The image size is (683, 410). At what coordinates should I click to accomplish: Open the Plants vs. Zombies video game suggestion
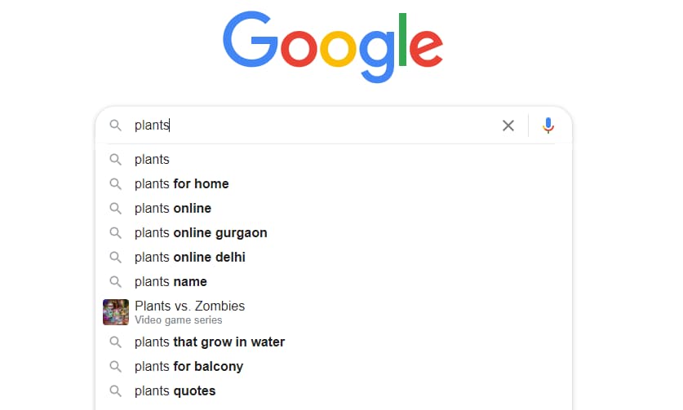tap(334, 312)
